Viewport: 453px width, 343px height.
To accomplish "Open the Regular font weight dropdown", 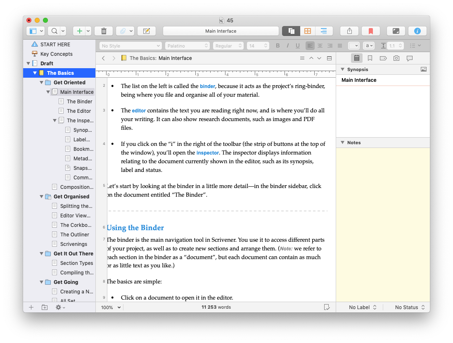I will (x=228, y=46).
